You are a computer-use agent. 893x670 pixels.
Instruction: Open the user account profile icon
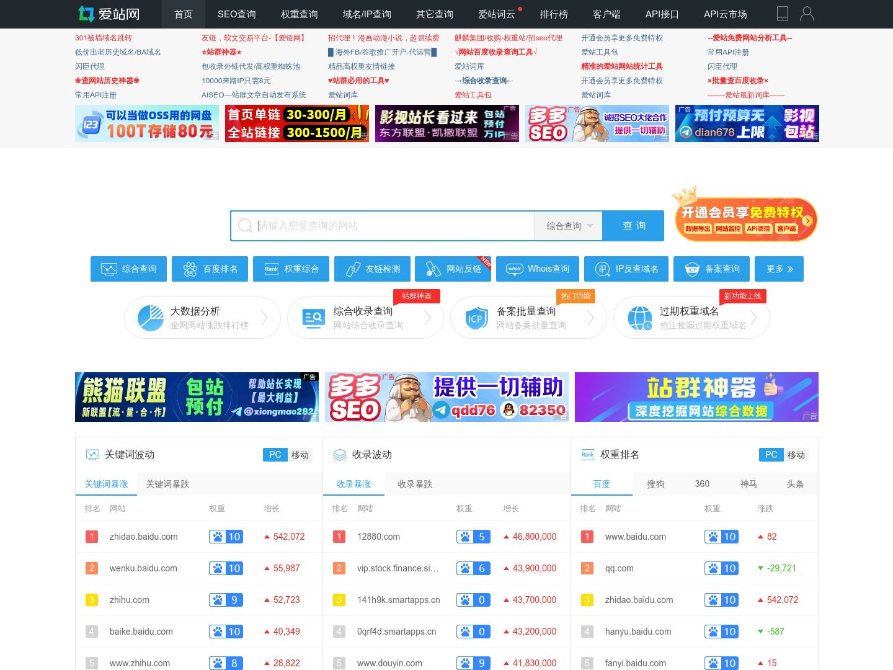pyautogui.click(x=807, y=14)
